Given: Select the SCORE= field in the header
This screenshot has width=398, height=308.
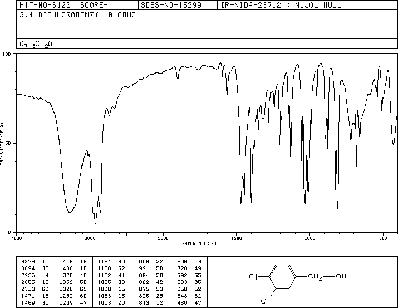Looking at the screenshot, I should point(108,5).
